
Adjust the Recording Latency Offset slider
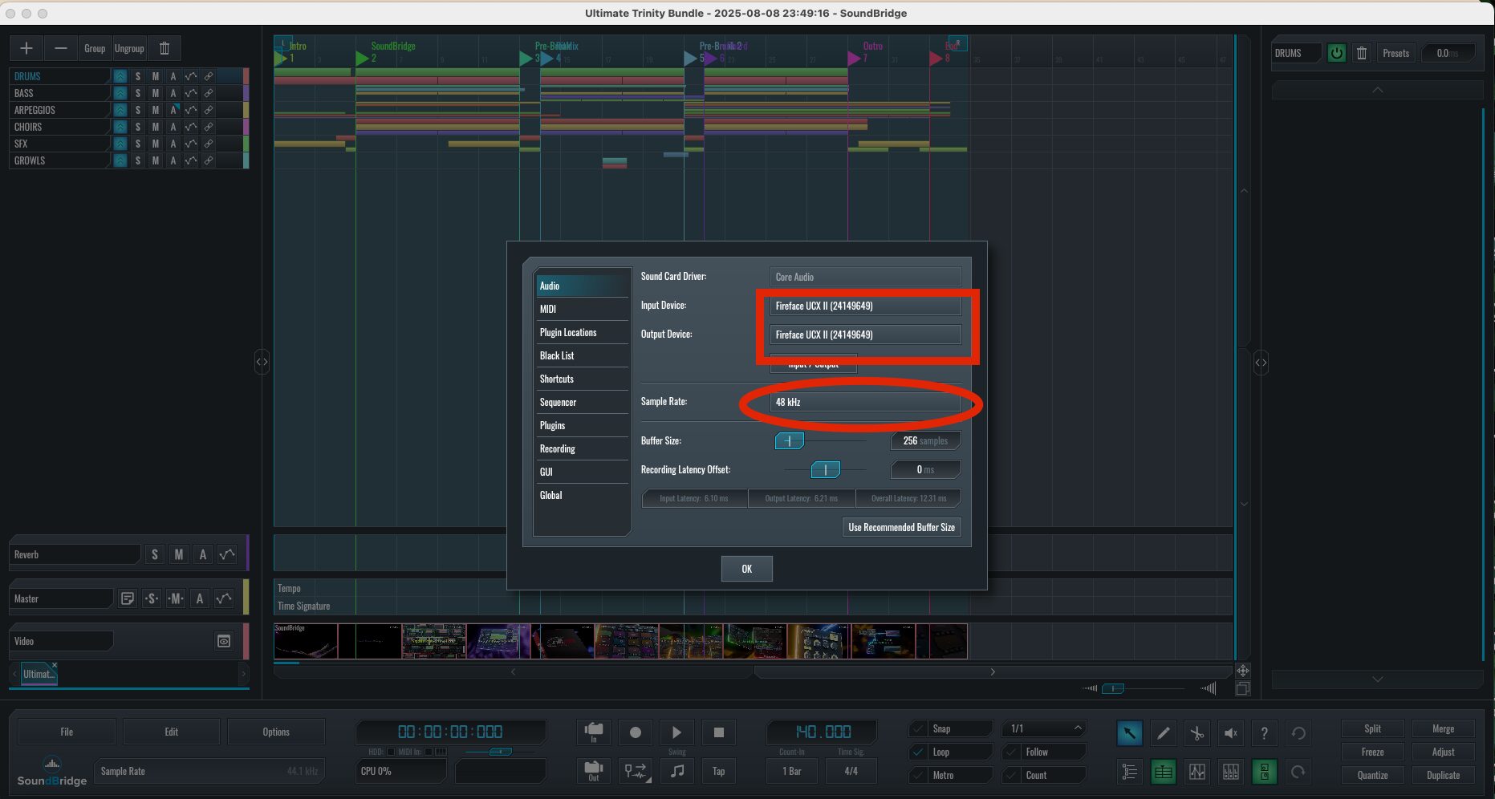click(x=826, y=469)
